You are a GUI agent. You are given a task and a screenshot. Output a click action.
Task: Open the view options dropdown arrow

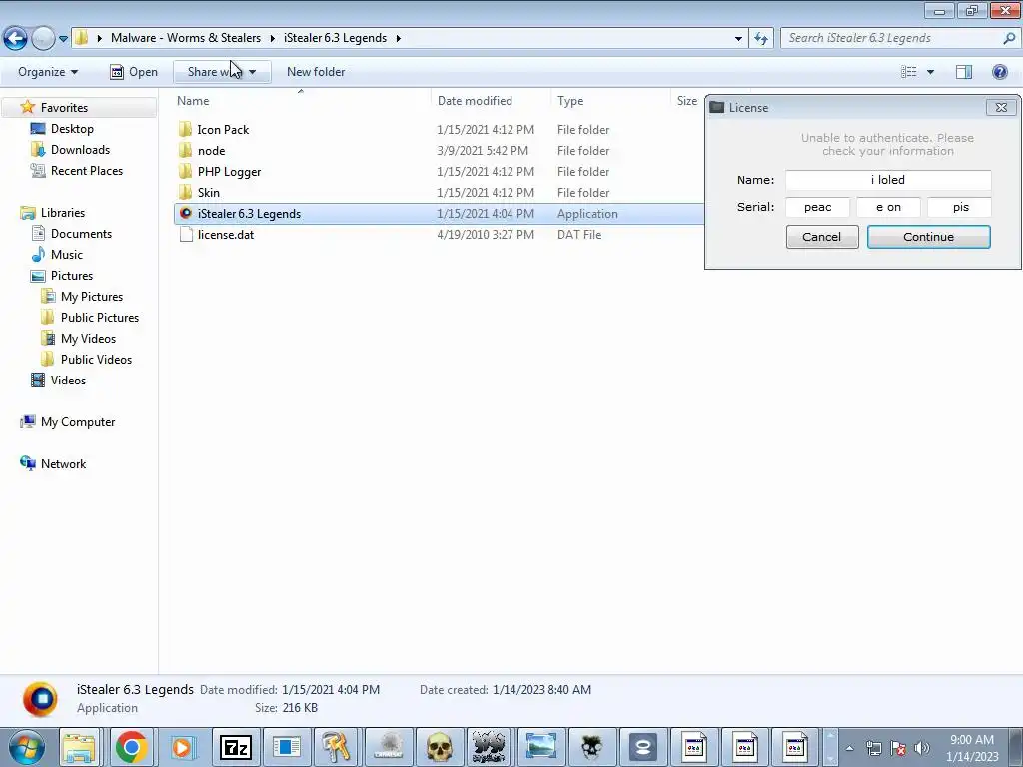pos(930,72)
